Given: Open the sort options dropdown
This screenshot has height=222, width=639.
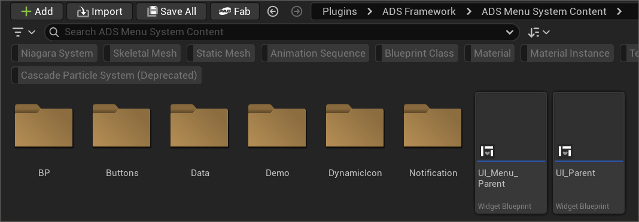Looking at the screenshot, I should [538, 32].
